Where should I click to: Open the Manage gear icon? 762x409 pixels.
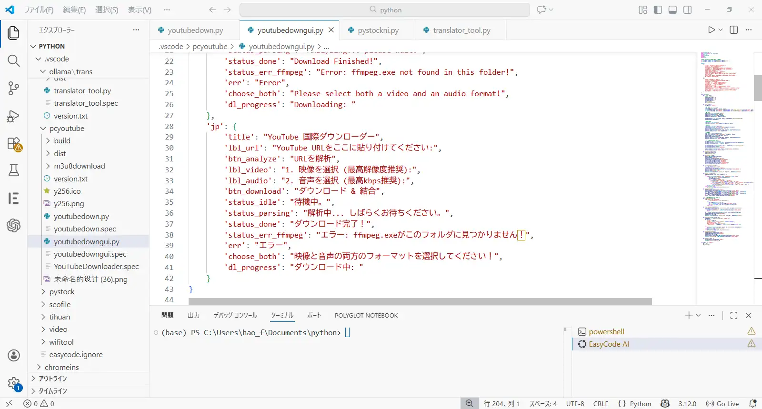click(x=14, y=383)
